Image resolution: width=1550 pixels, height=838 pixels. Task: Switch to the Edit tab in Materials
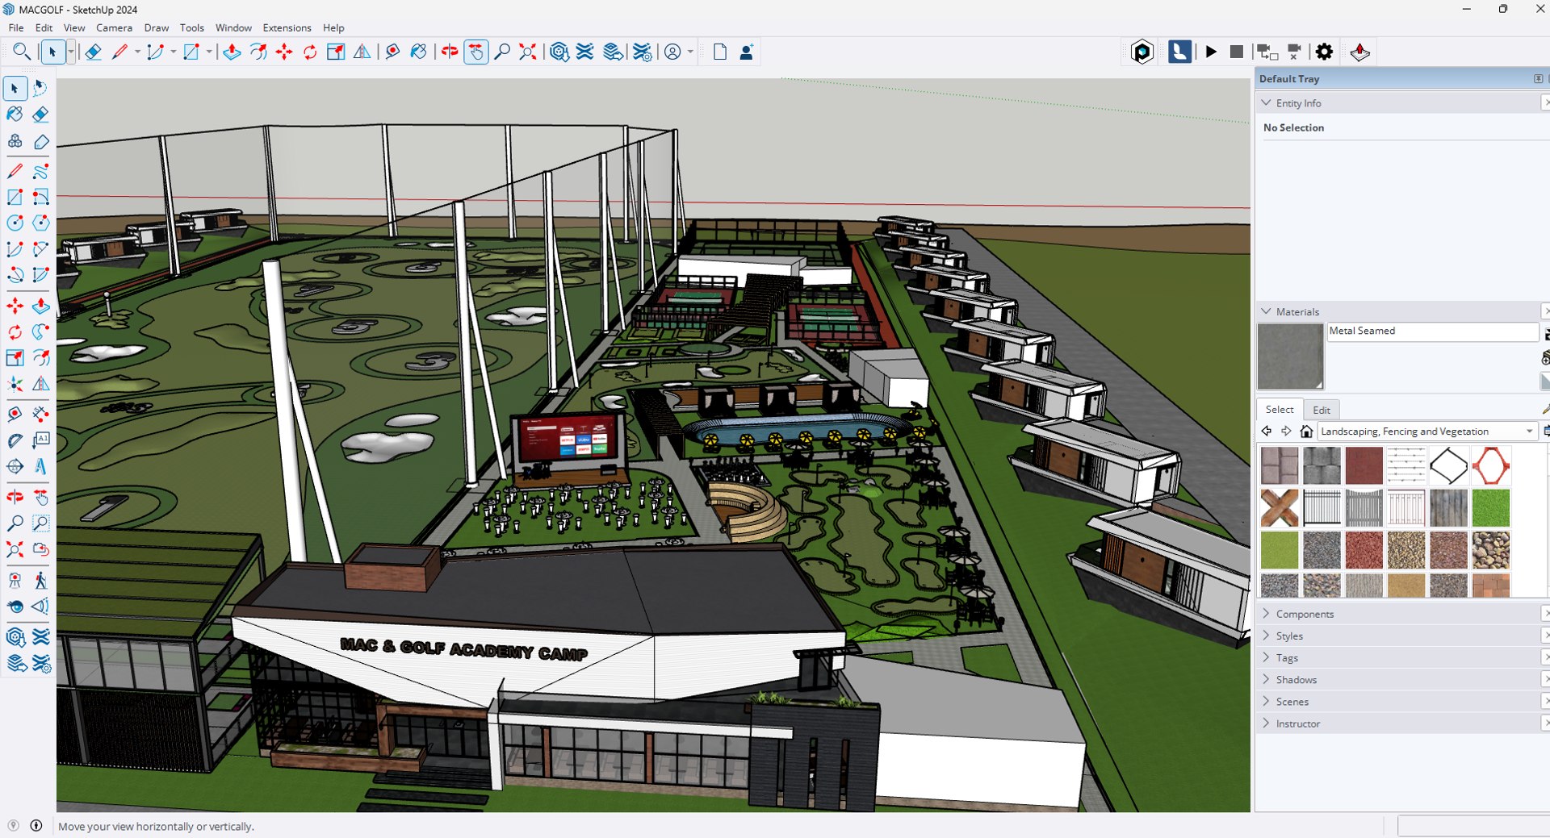tap(1321, 410)
